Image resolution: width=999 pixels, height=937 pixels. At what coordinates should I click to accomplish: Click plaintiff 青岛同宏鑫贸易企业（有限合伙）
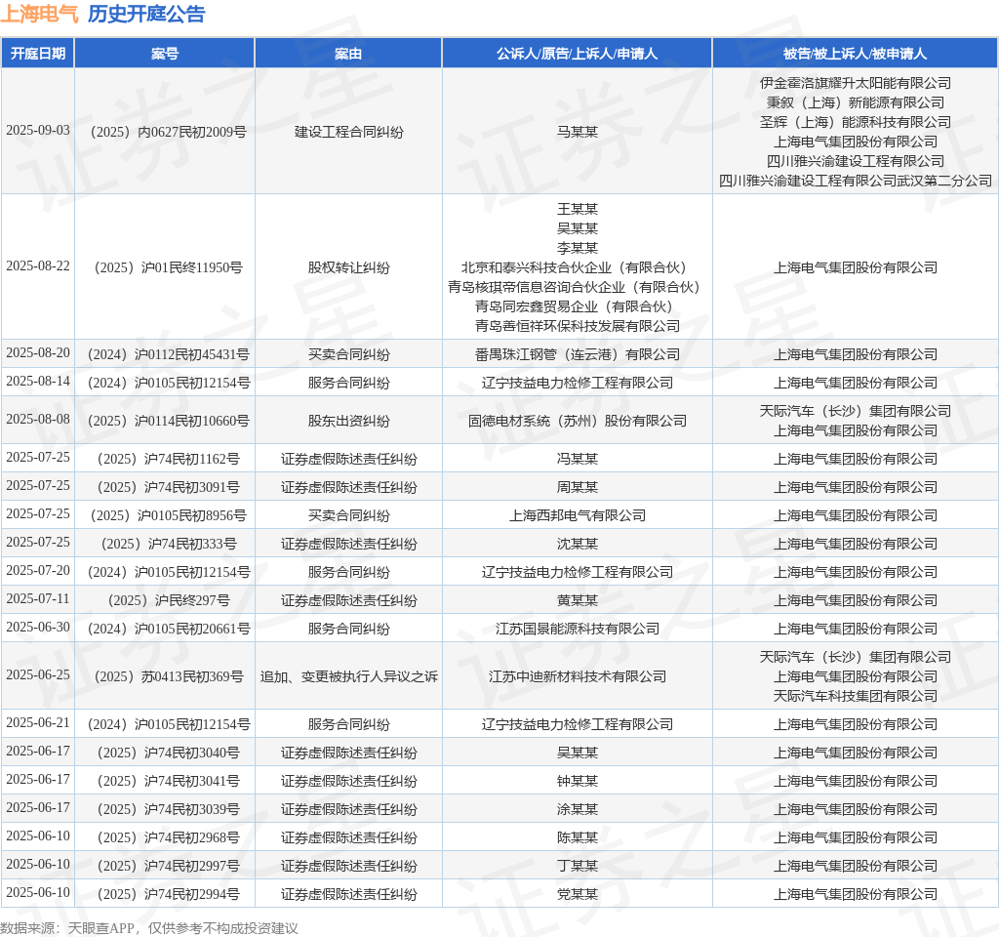pos(578,306)
